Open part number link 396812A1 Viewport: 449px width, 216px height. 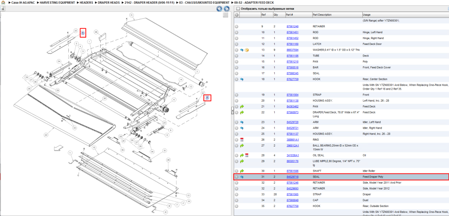[x=293, y=146]
